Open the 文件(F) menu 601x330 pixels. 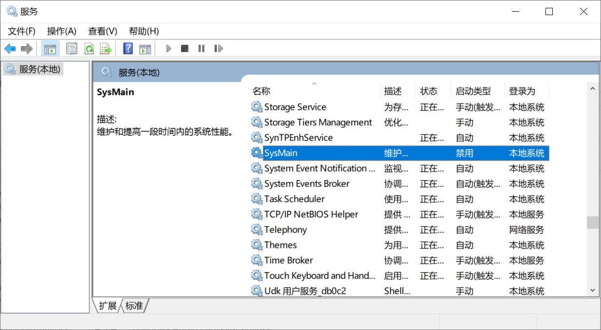(22, 31)
